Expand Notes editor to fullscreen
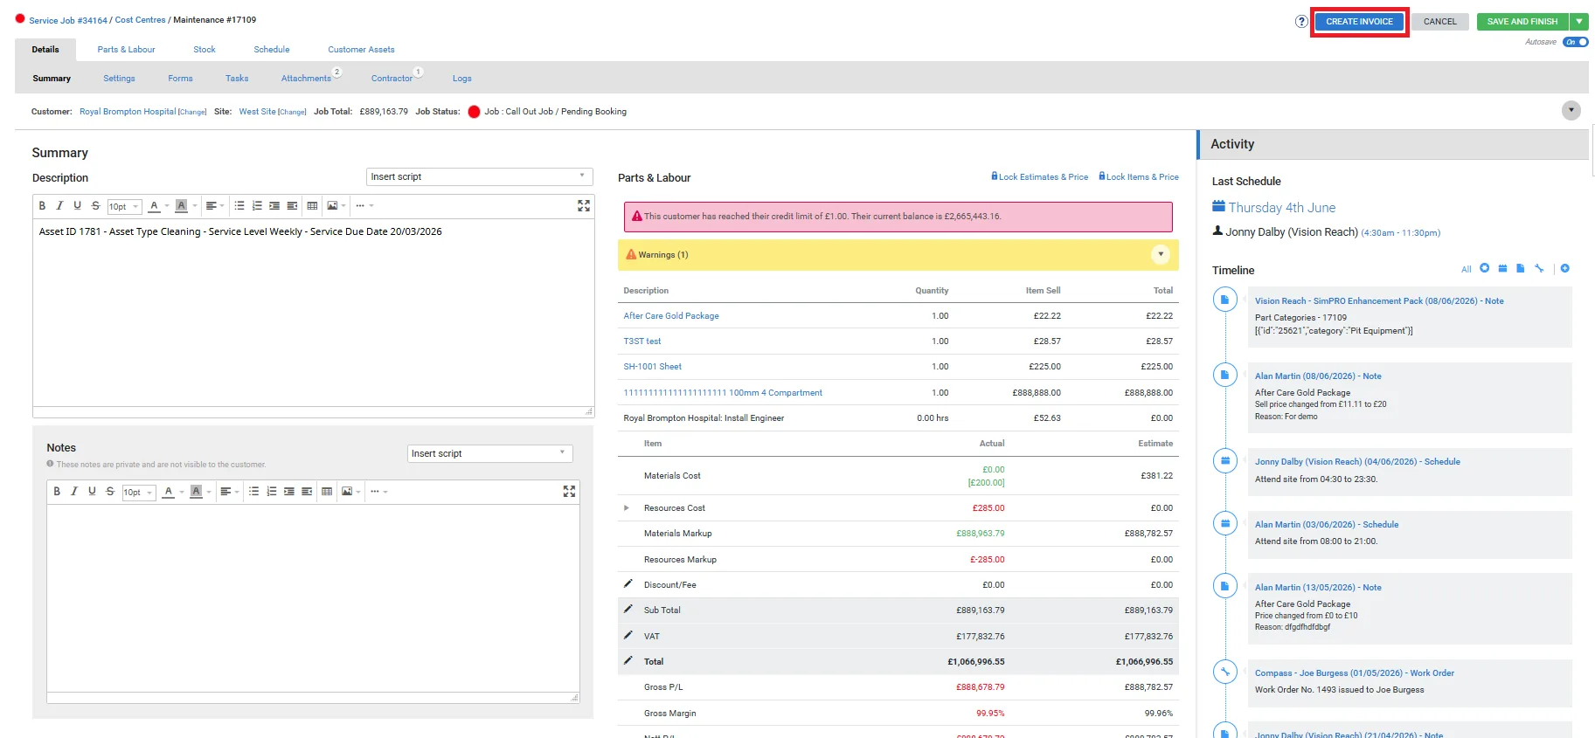The image size is (1595, 738). click(569, 492)
